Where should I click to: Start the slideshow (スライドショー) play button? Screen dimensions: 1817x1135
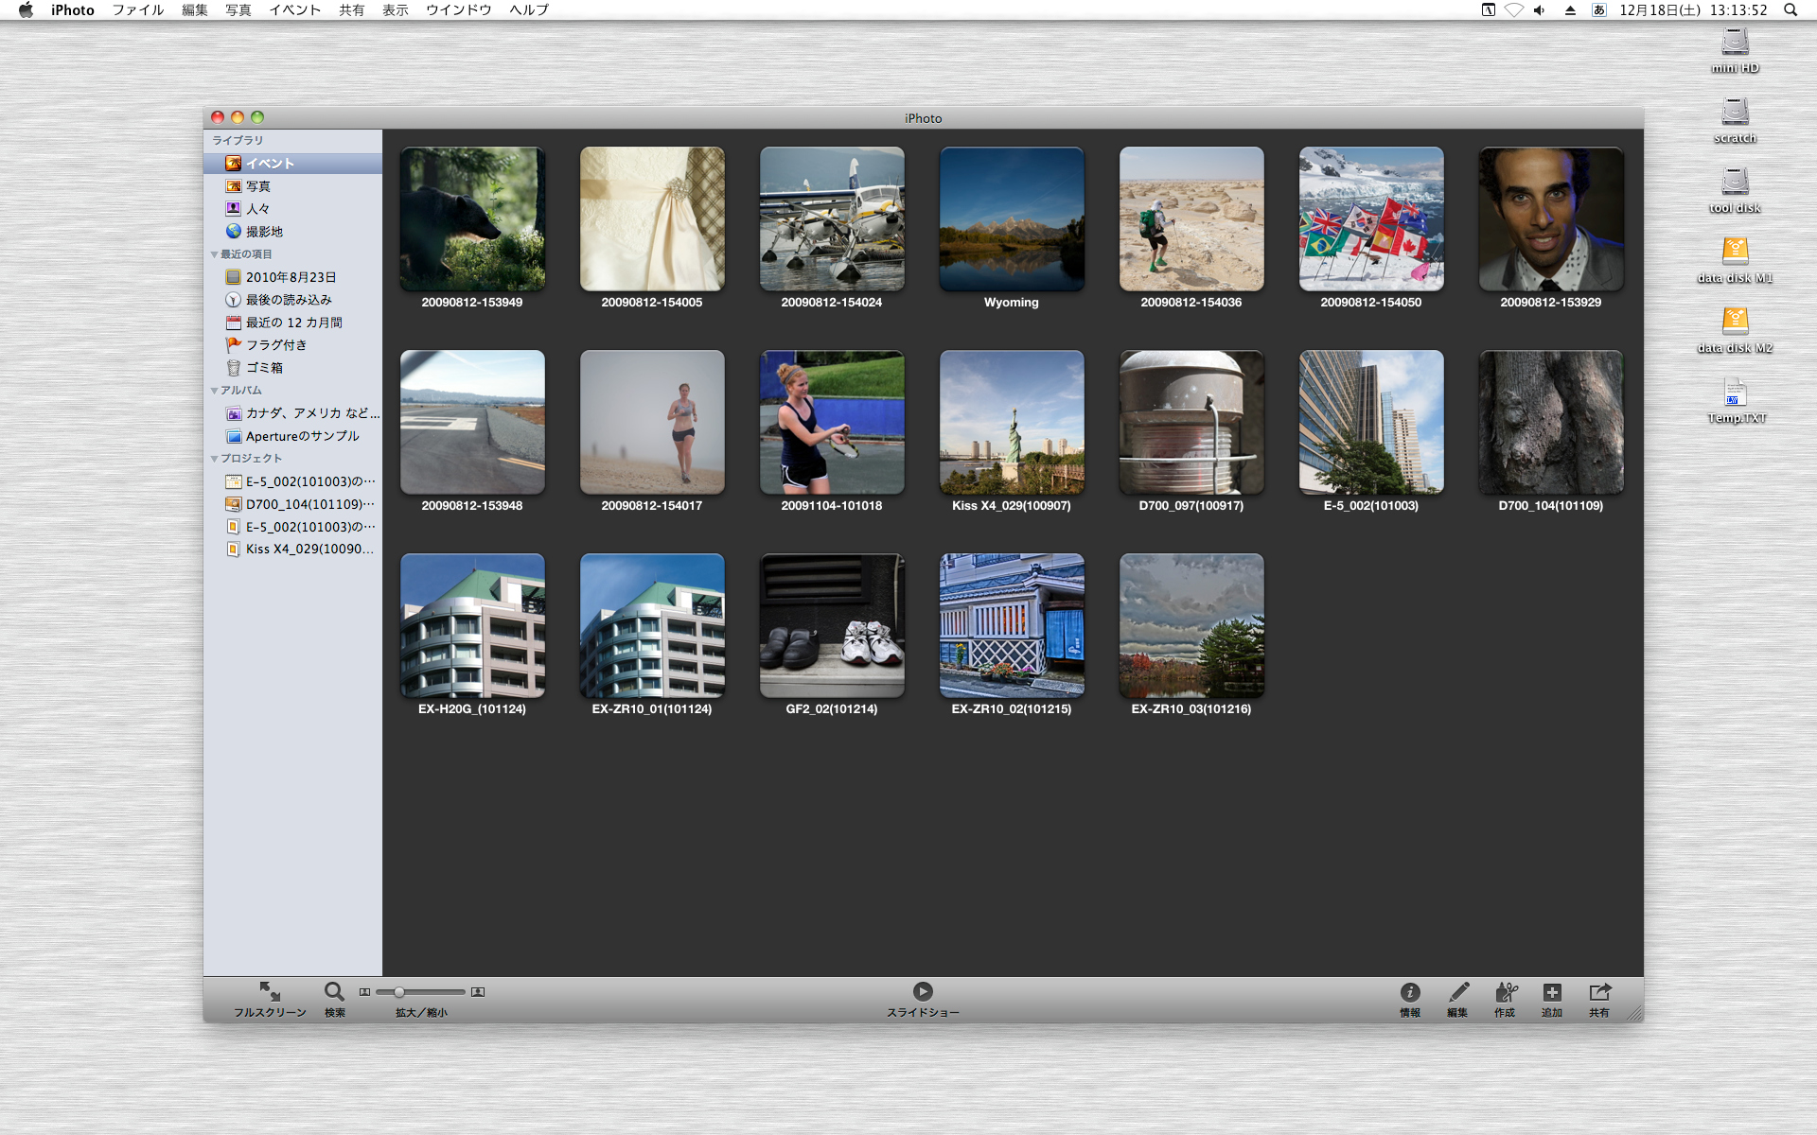tap(923, 991)
